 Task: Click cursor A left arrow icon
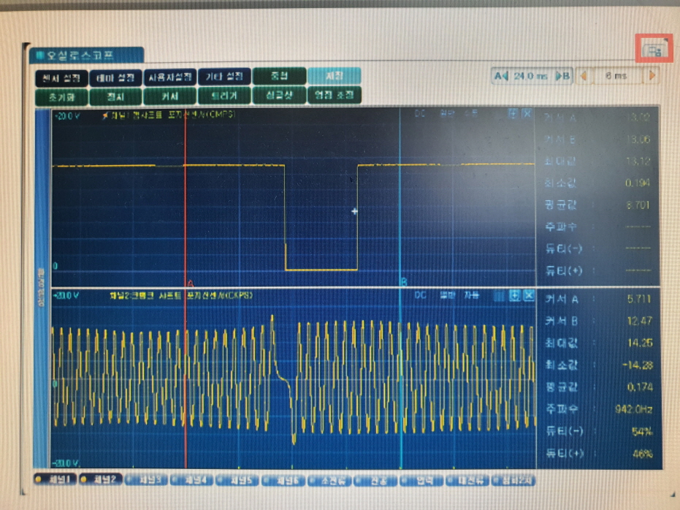pos(501,75)
